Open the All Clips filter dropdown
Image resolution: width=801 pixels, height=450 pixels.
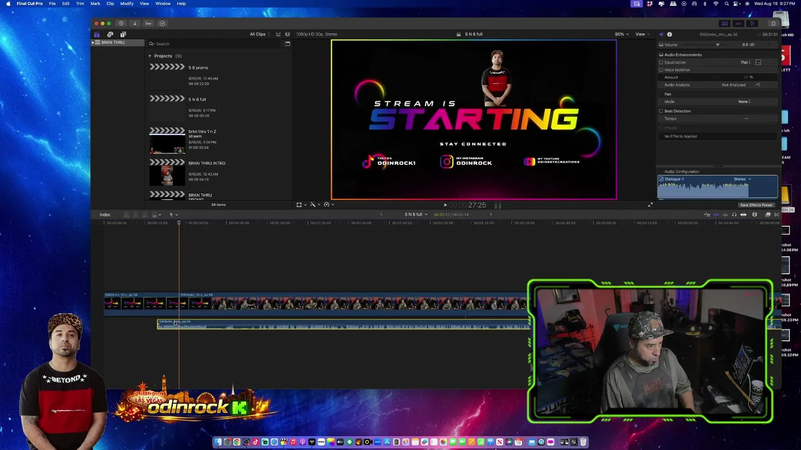[260, 34]
